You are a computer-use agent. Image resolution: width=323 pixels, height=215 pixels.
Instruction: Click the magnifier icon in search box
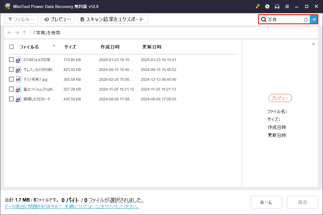point(264,19)
